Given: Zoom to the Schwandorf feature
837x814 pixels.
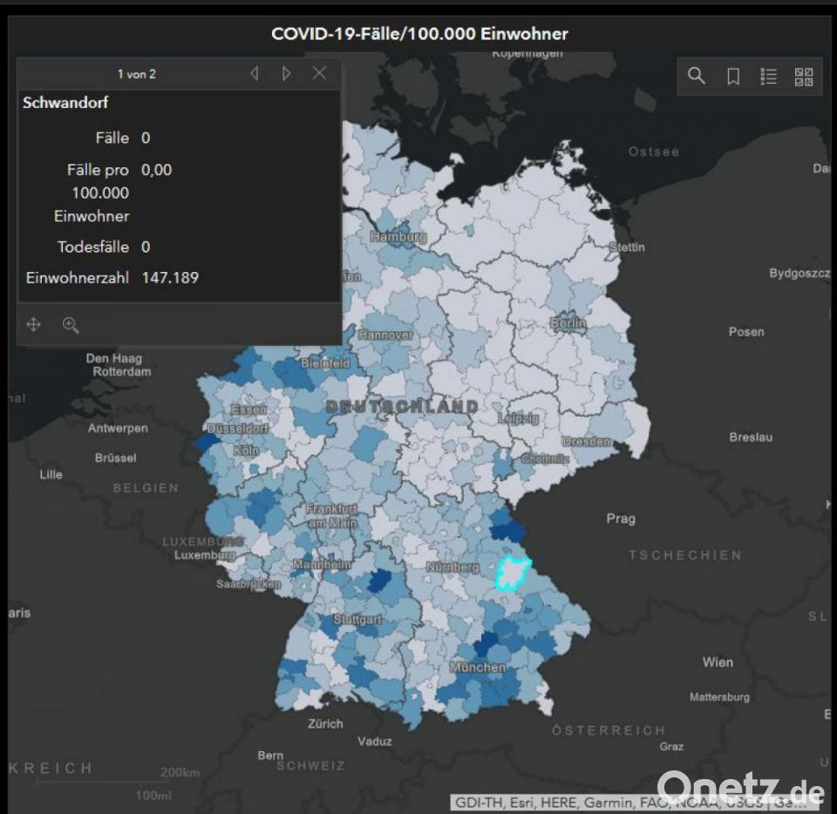Looking at the screenshot, I should (71, 325).
